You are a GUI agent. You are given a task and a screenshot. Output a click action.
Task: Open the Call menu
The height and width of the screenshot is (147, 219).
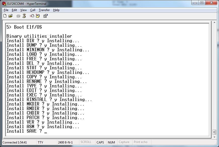point(33,10)
